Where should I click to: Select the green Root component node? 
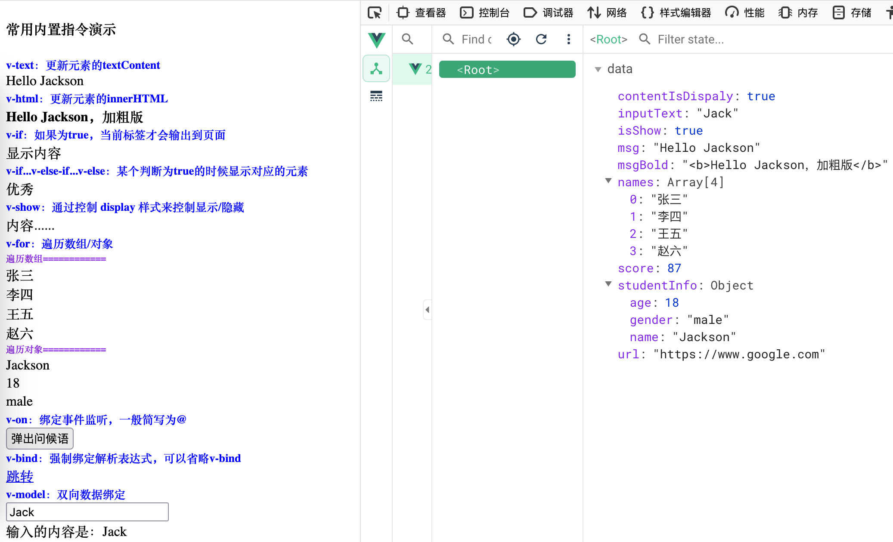pyautogui.click(x=507, y=70)
